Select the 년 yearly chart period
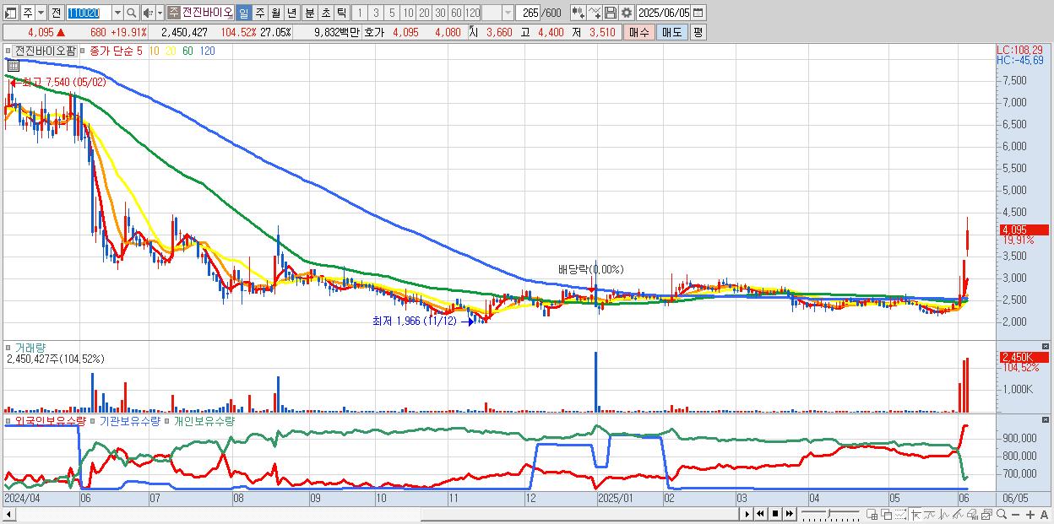1054x524 pixels. click(x=291, y=13)
